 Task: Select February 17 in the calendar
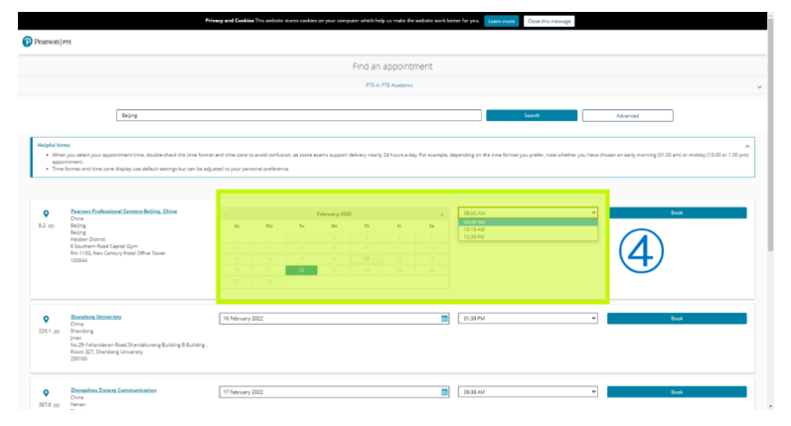367,259
